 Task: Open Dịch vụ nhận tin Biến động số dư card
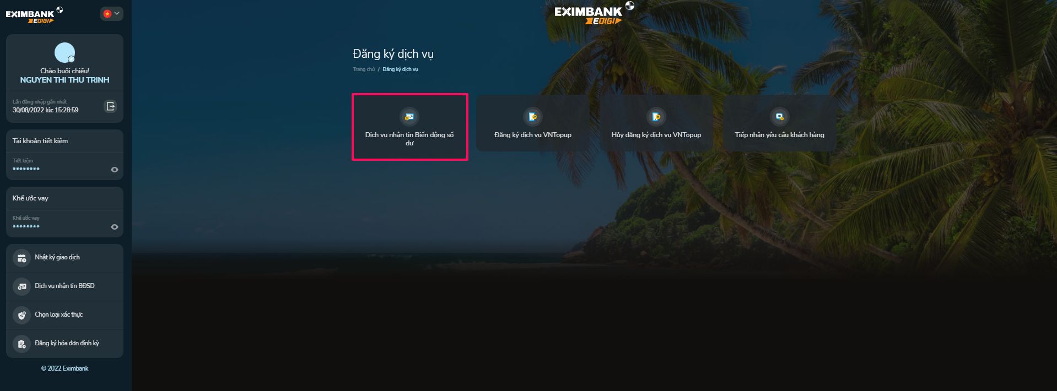[x=409, y=127]
